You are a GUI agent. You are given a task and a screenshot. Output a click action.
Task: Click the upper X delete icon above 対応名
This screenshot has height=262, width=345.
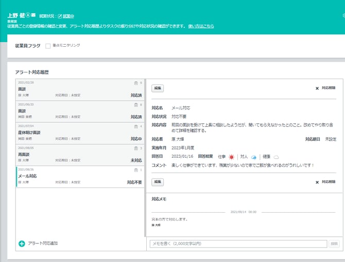[317, 88]
